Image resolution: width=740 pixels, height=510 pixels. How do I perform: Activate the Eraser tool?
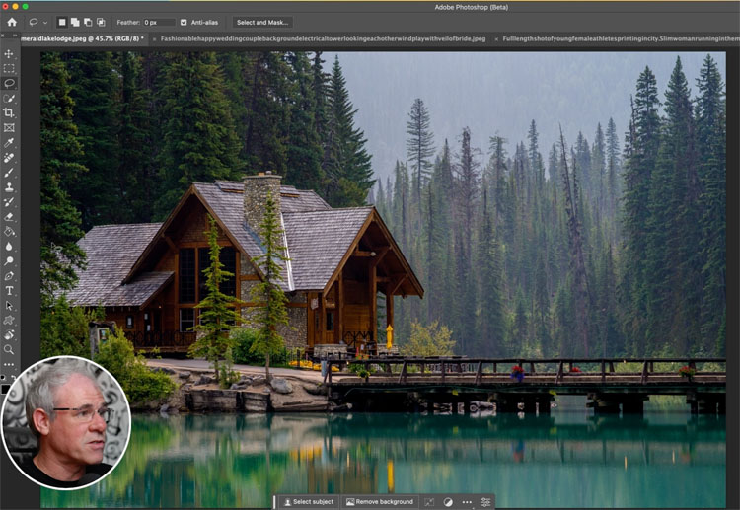pyautogui.click(x=9, y=217)
